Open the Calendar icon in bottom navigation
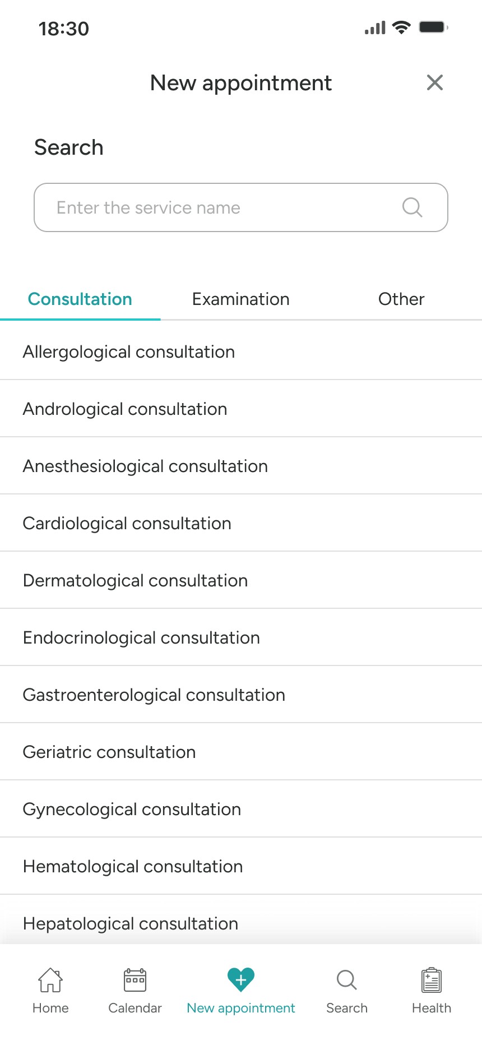 coord(135,980)
